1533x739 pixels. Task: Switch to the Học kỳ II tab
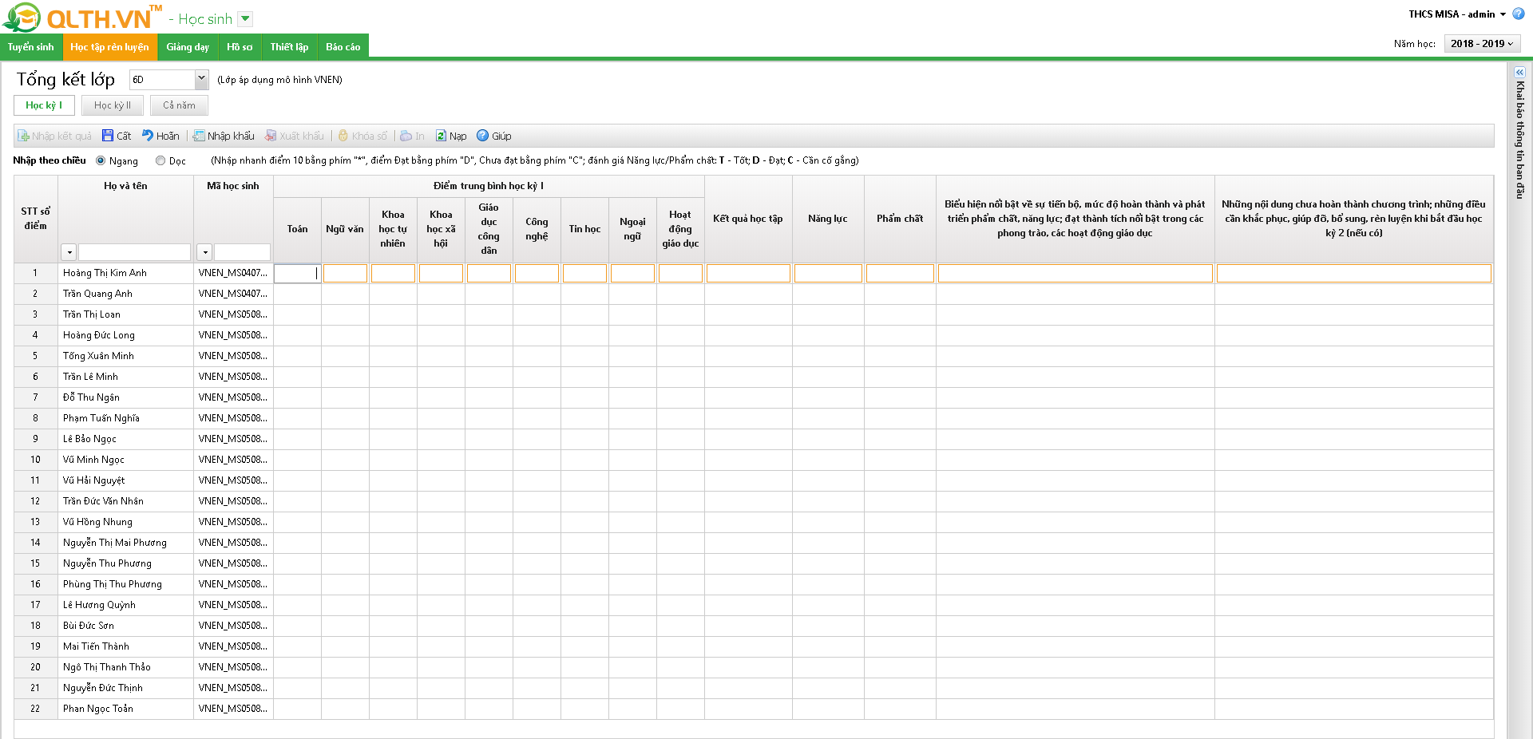pyautogui.click(x=113, y=105)
